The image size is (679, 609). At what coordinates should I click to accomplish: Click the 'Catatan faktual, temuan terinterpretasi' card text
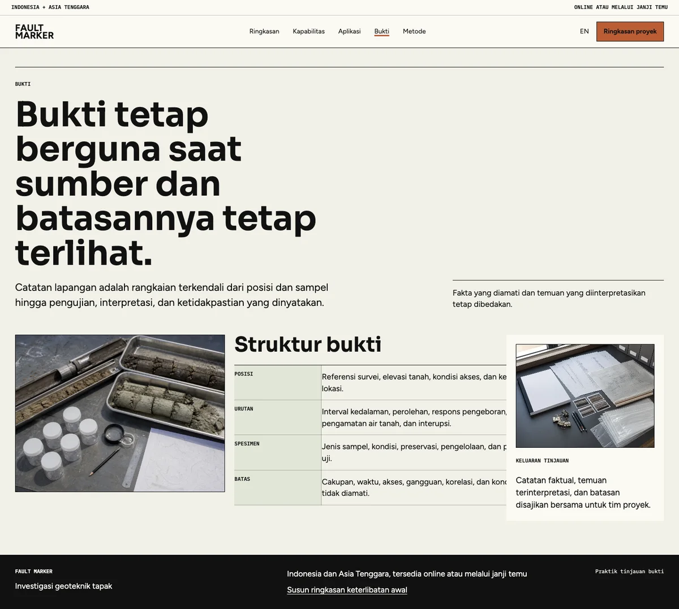[583, 493]
